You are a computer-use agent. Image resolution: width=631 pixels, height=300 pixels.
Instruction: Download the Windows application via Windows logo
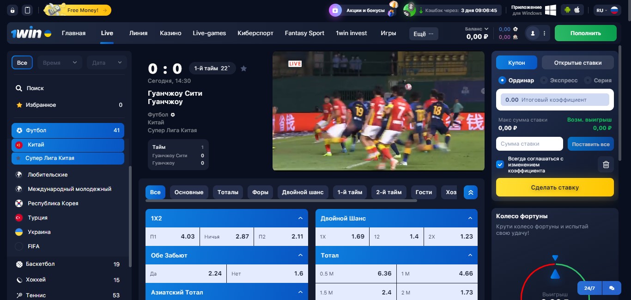pos(551,10)
